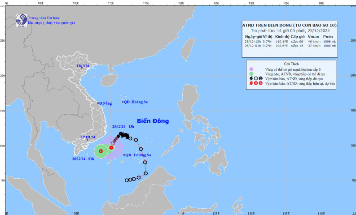The image size is (356, 215).
Task: Click the Đ.Nẵng city marker dot
Action: click(98, 103)
